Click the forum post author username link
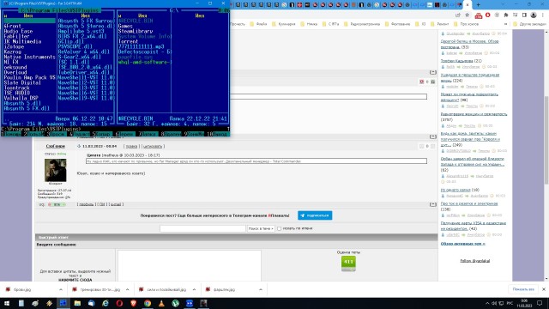 pos(55,146)
